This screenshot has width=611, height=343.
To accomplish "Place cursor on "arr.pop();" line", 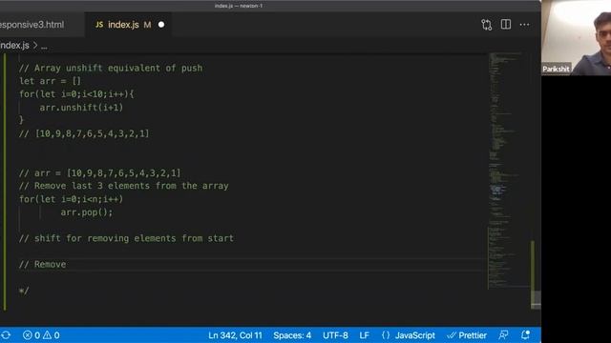I will 87,212.
